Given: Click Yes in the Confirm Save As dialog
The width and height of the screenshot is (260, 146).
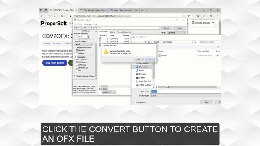Looking at the screenshot, I should [x=139, y=60].
